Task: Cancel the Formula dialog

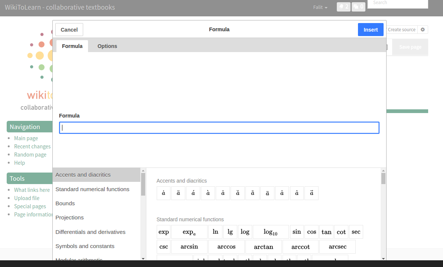Action: [x=69, y=30]
